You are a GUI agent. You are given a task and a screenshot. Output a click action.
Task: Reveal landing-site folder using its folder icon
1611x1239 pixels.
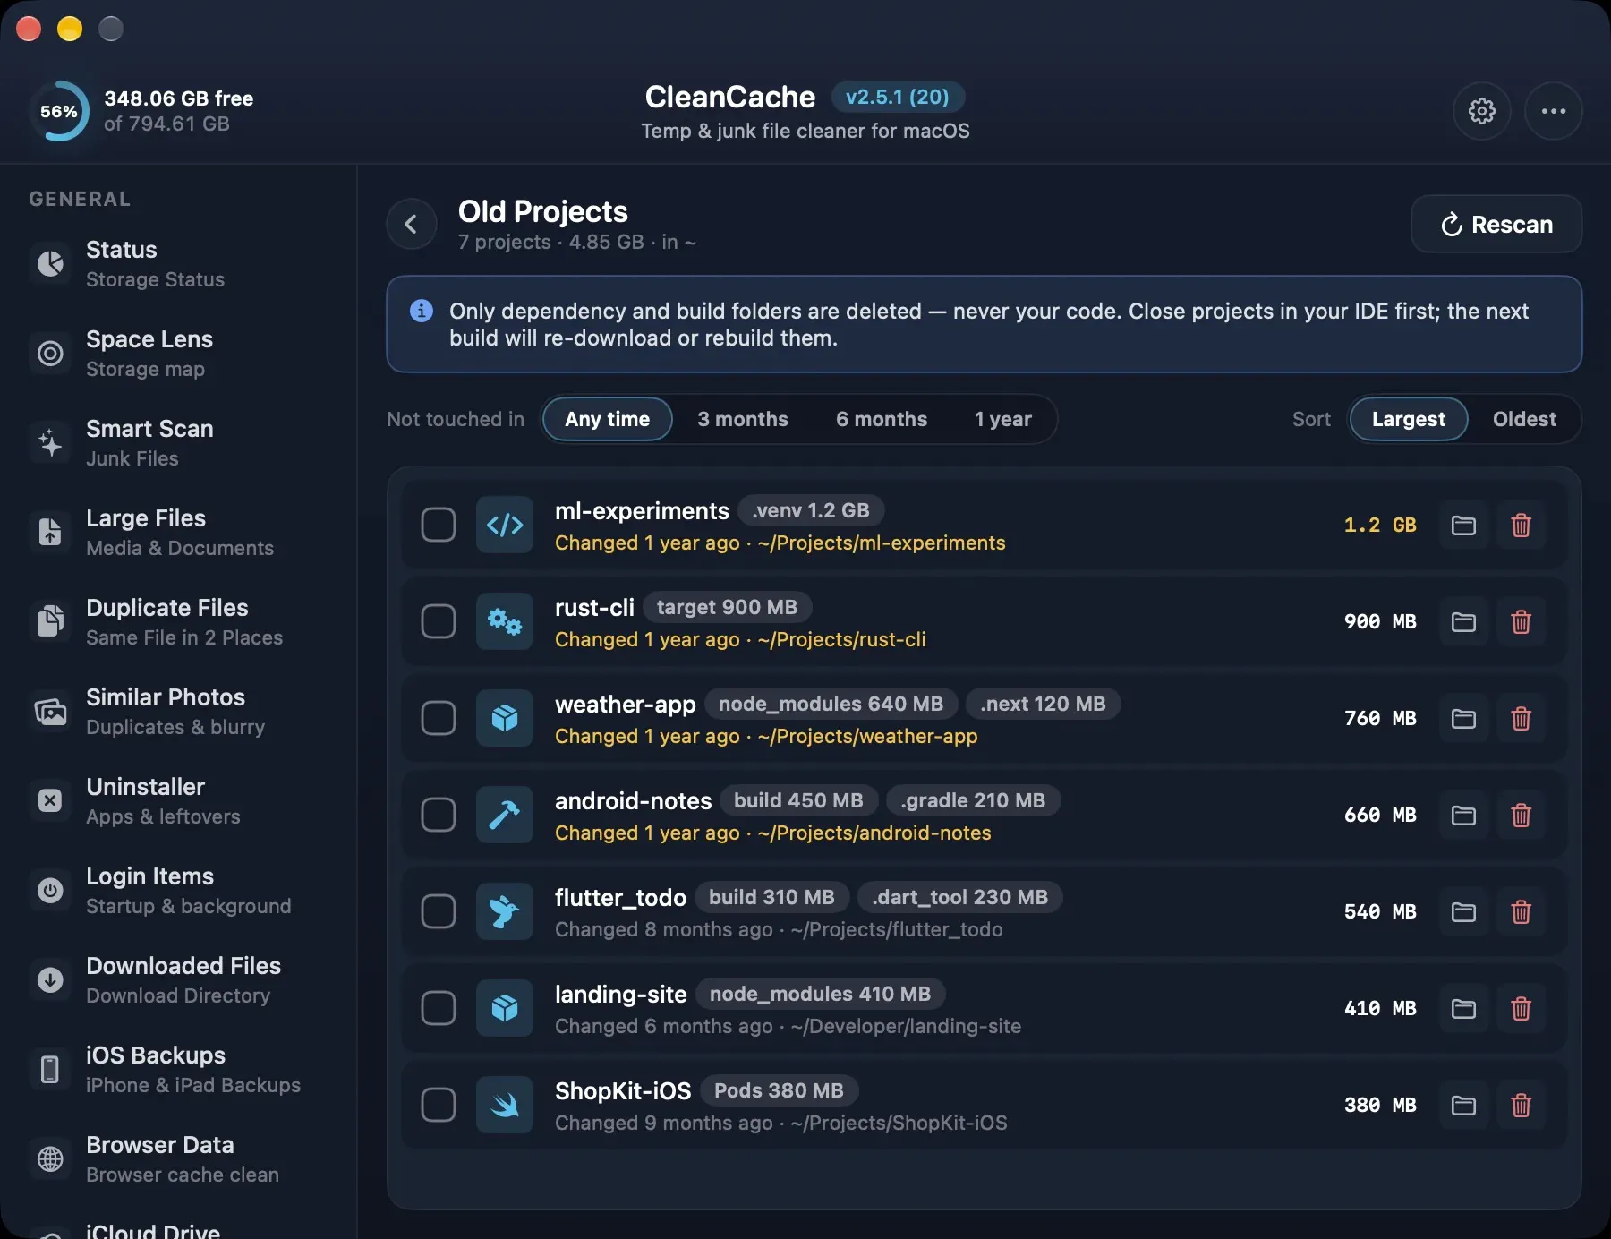[1463, 1008]
